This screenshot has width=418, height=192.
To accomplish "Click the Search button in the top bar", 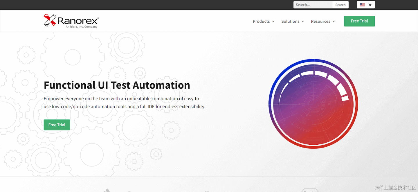I will (x=340, y=5).
